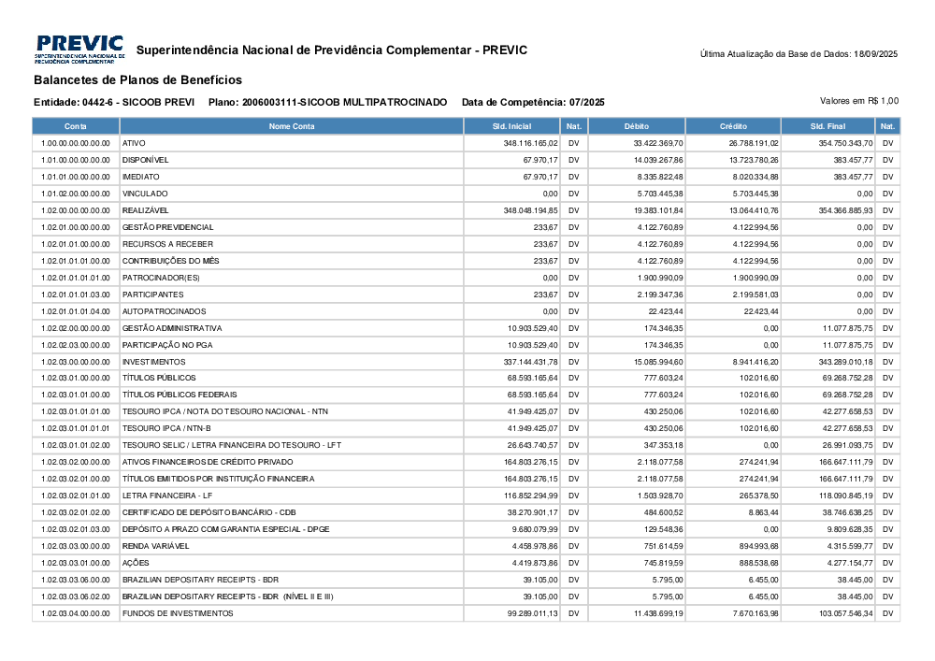Viewport: 935px width, 661px height.
Task: Select the TÍTULOS PÚBLICOS FEDERAIS row
Action: tap(180, 395)
